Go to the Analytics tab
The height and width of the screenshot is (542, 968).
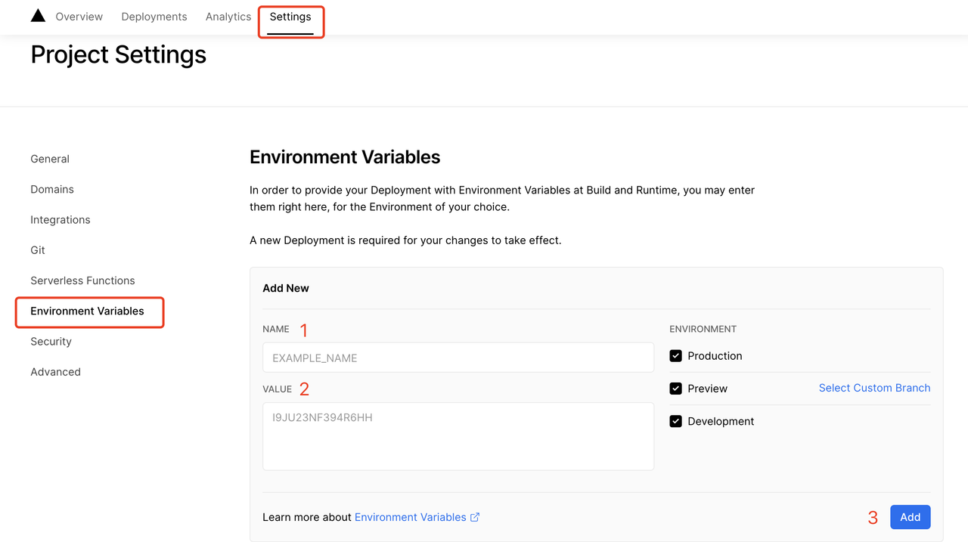click(x=228, y=17)
